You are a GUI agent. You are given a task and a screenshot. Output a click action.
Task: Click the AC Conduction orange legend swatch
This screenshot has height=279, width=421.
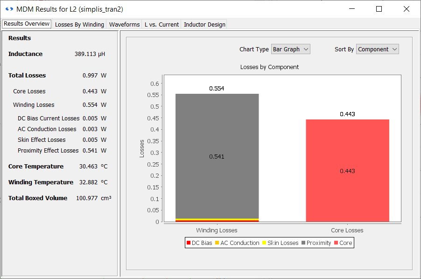point(217,243)
